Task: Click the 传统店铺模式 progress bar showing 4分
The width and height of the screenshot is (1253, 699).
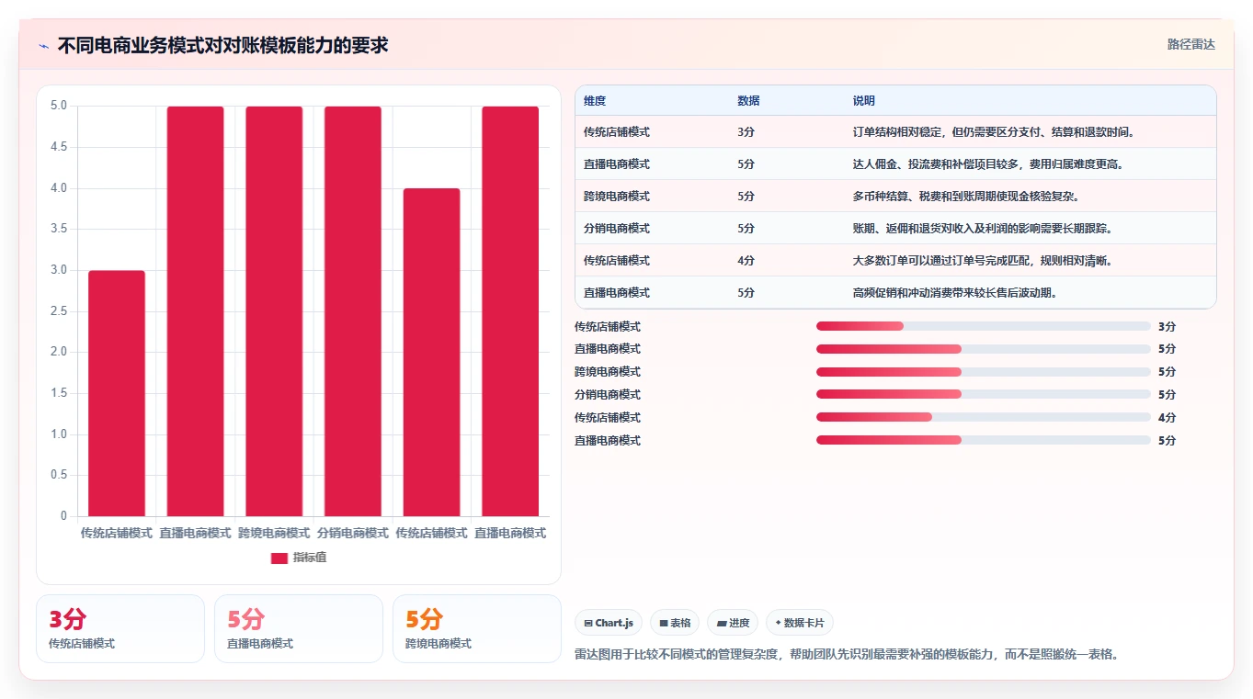Action: (x=984, y=418)
